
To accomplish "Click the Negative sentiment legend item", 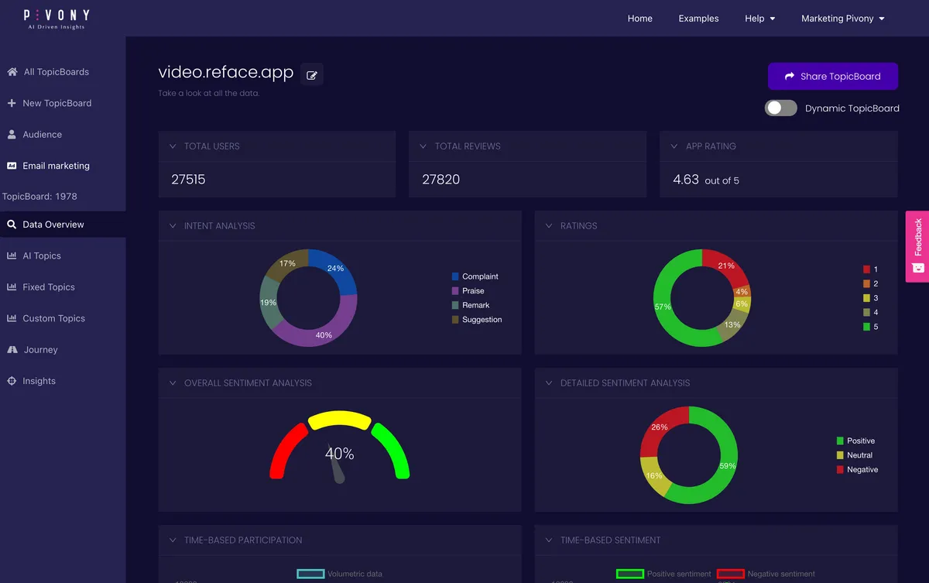I will coord(766,574).
